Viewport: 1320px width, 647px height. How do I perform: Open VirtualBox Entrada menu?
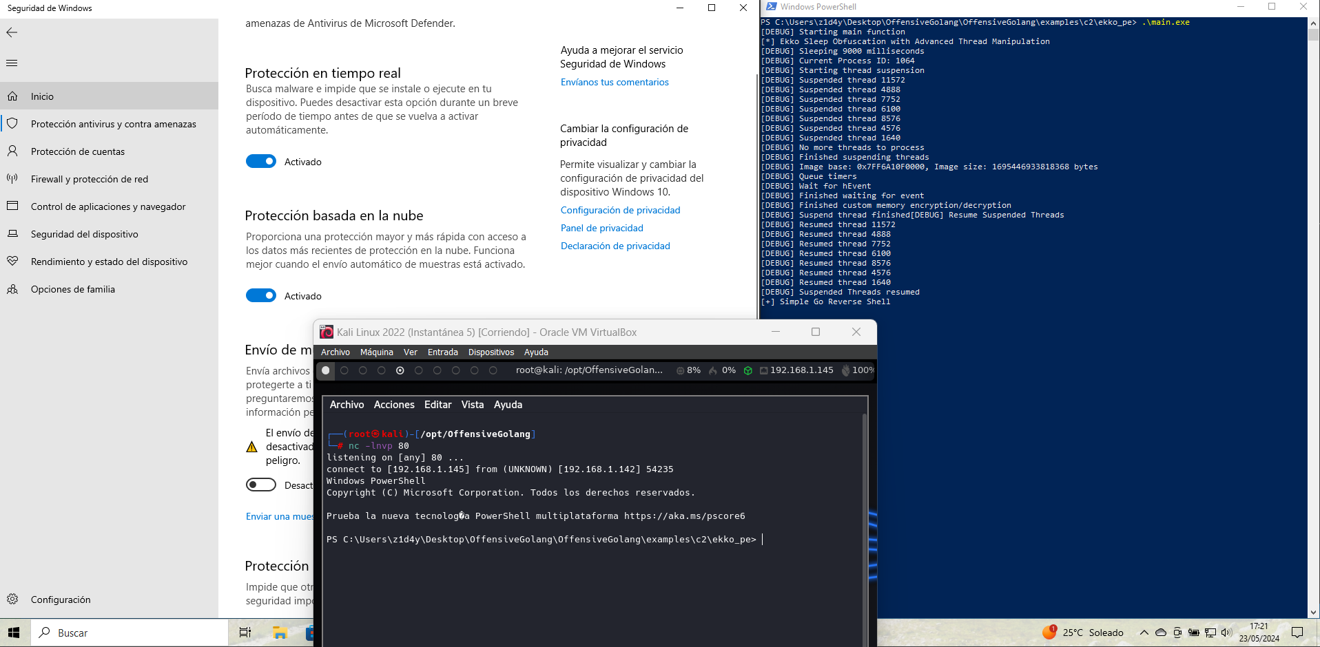pos(443,352)
